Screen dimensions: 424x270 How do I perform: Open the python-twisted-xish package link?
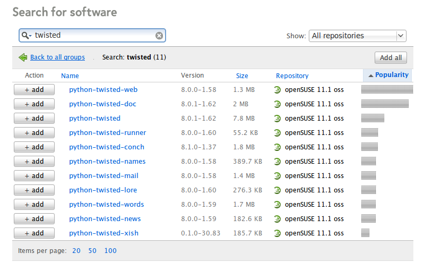point(103,233)
